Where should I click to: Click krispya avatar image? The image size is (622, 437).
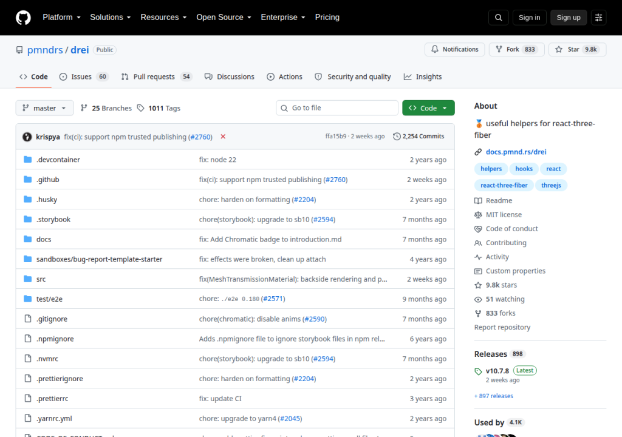[27, 137]
